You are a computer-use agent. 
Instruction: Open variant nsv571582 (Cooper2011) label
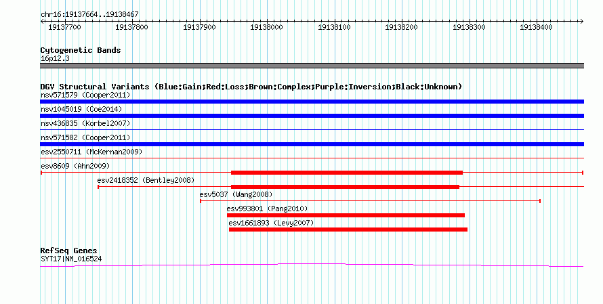85,137
